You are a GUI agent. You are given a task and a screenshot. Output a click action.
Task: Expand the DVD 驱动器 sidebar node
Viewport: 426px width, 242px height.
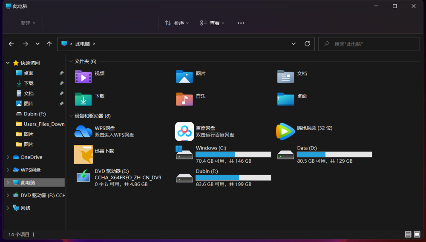coord(8,195)
